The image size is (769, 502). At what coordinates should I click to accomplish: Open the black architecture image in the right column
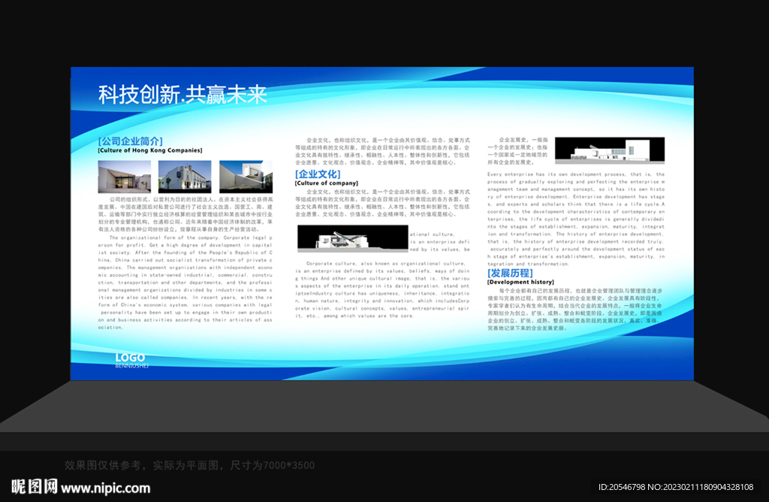tap(610, 150)
